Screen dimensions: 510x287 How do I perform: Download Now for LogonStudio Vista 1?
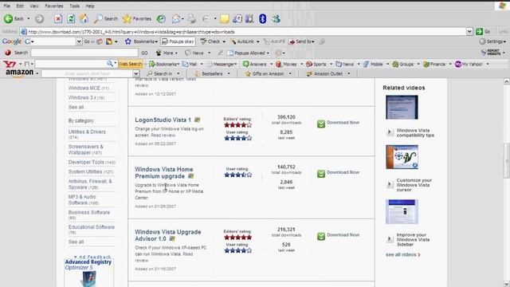[338, 123]
